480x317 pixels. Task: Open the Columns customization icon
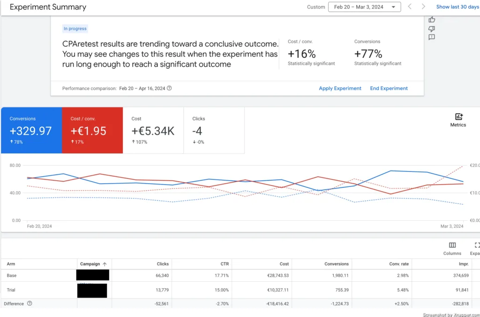point(452,245)
